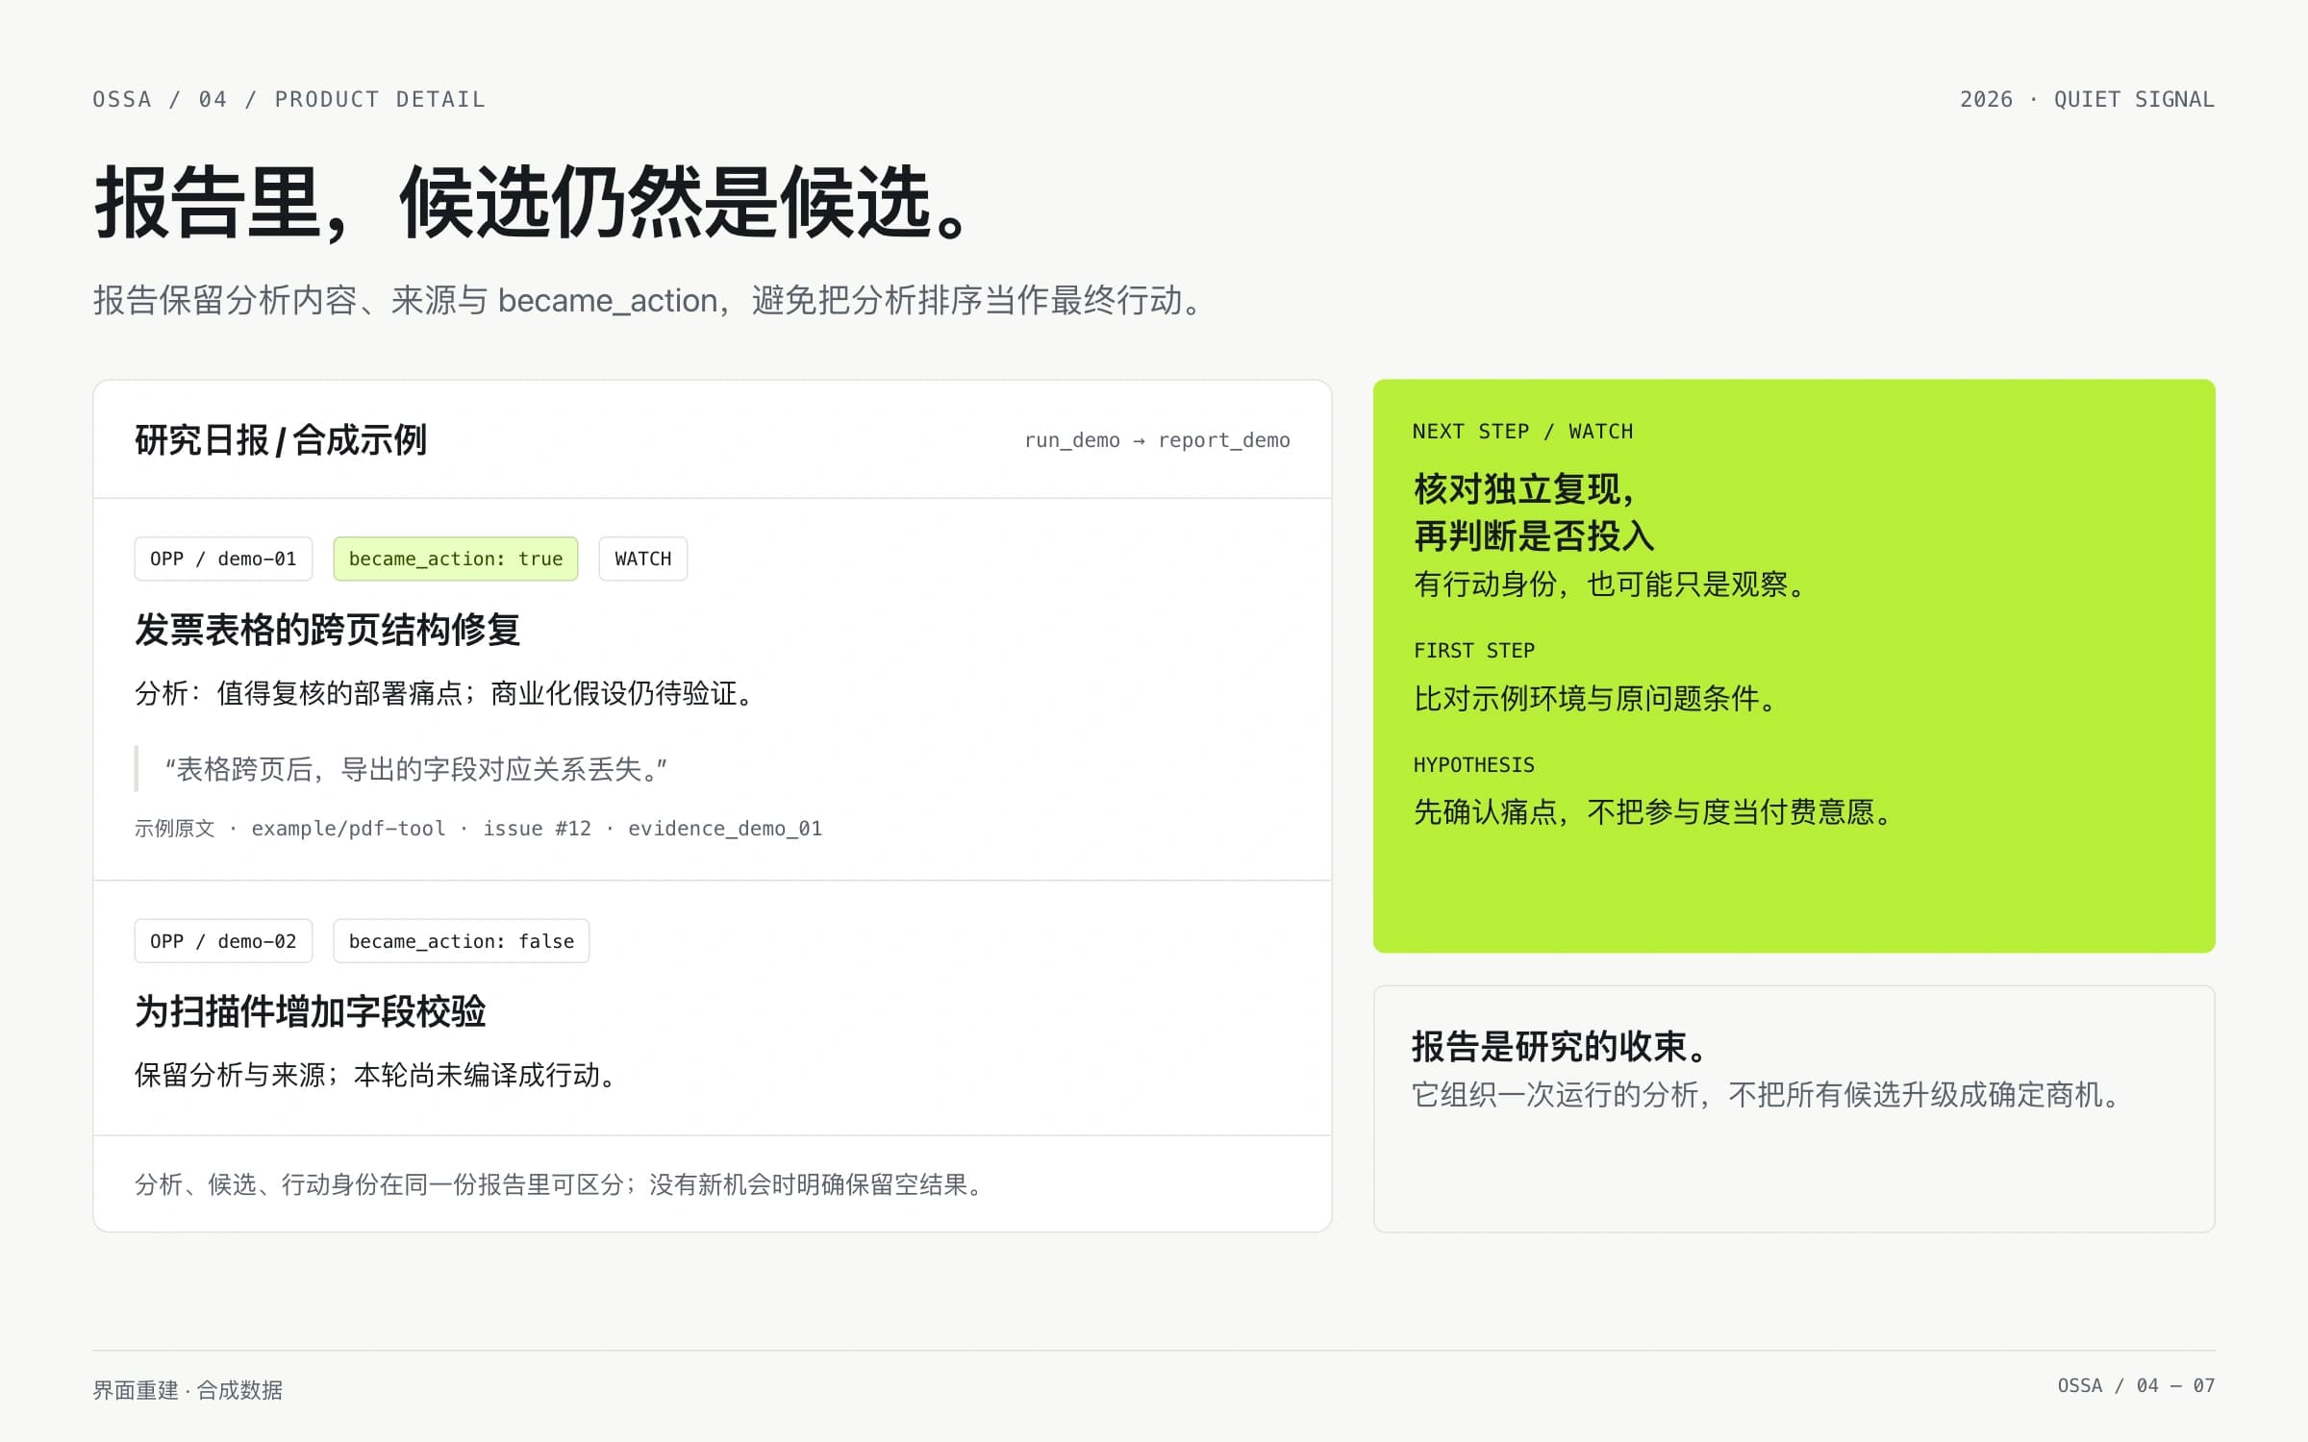Click '2026 · QUIET SIGNAL' header text

point(2087,99)
